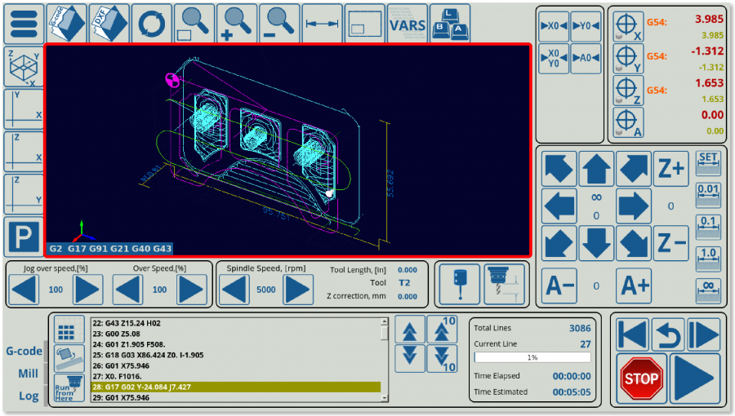Screen dimensions: 735x416
Task: Jog up in the Y direction
Action: point(596,169)
